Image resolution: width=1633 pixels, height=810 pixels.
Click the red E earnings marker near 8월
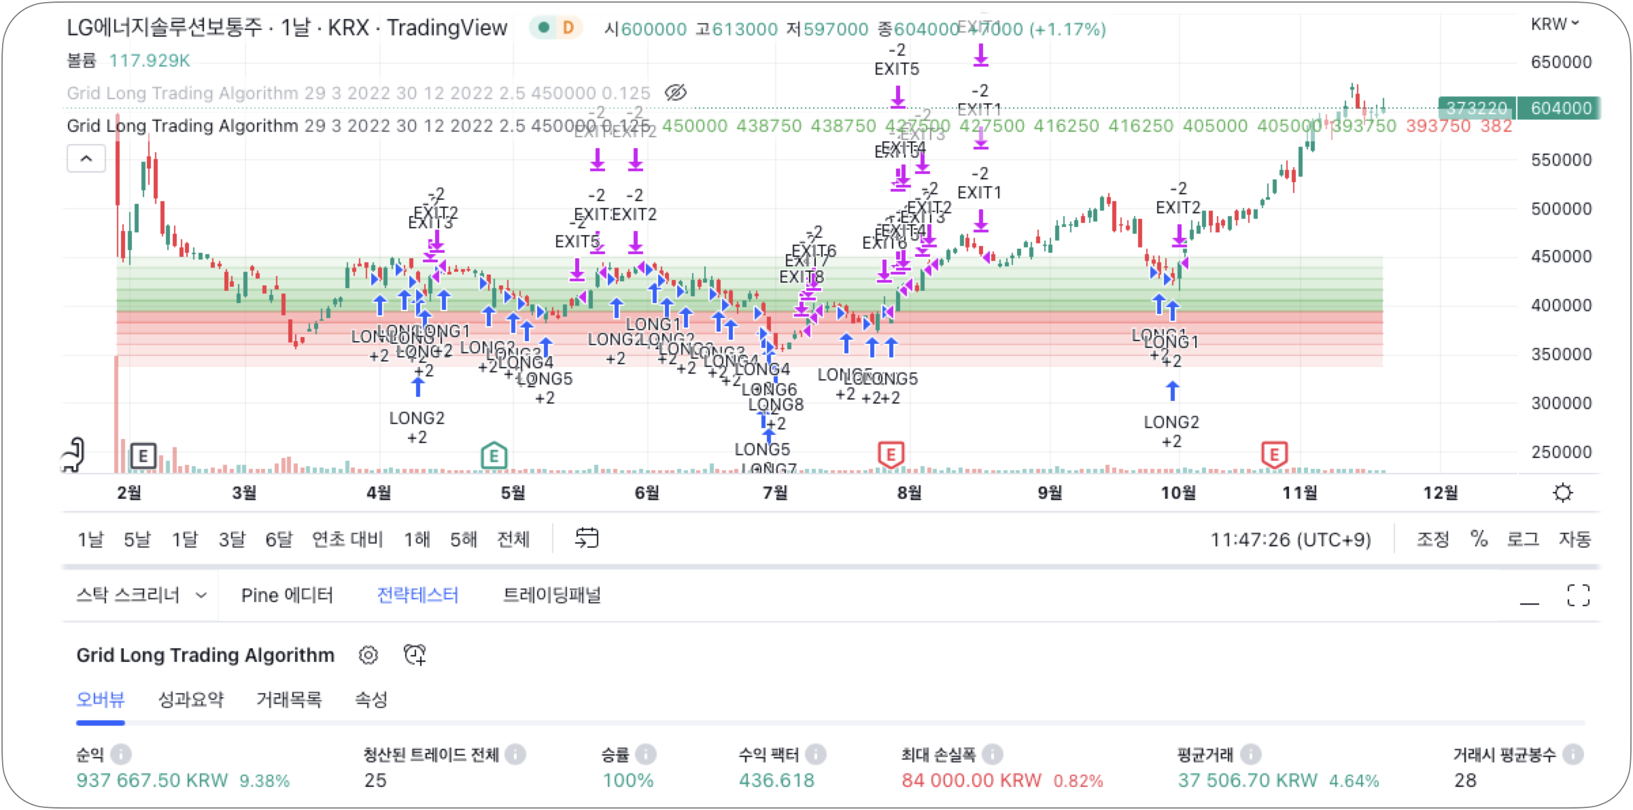[891, 455]
